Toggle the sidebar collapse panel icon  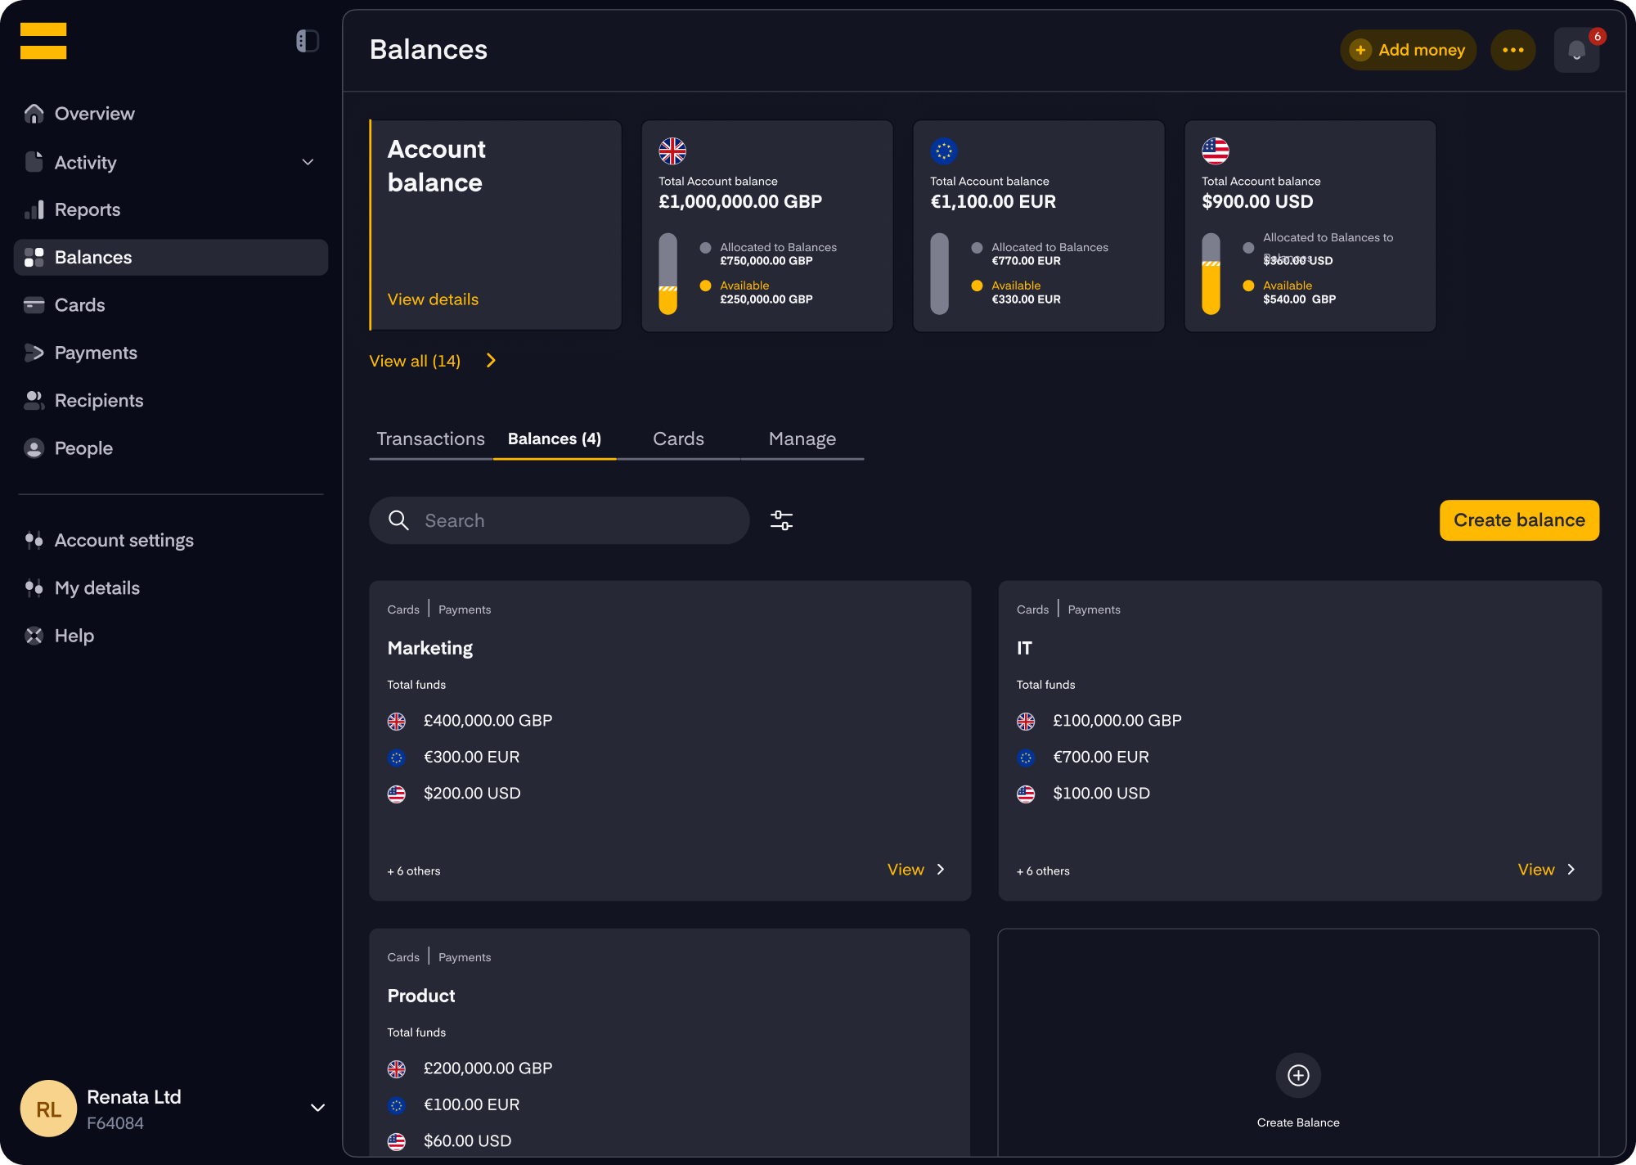point(308,41)
